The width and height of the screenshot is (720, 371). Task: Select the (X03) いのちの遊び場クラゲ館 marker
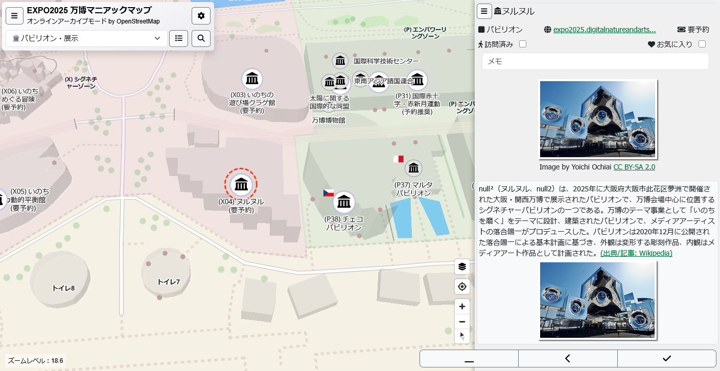[x=251, y=79]
